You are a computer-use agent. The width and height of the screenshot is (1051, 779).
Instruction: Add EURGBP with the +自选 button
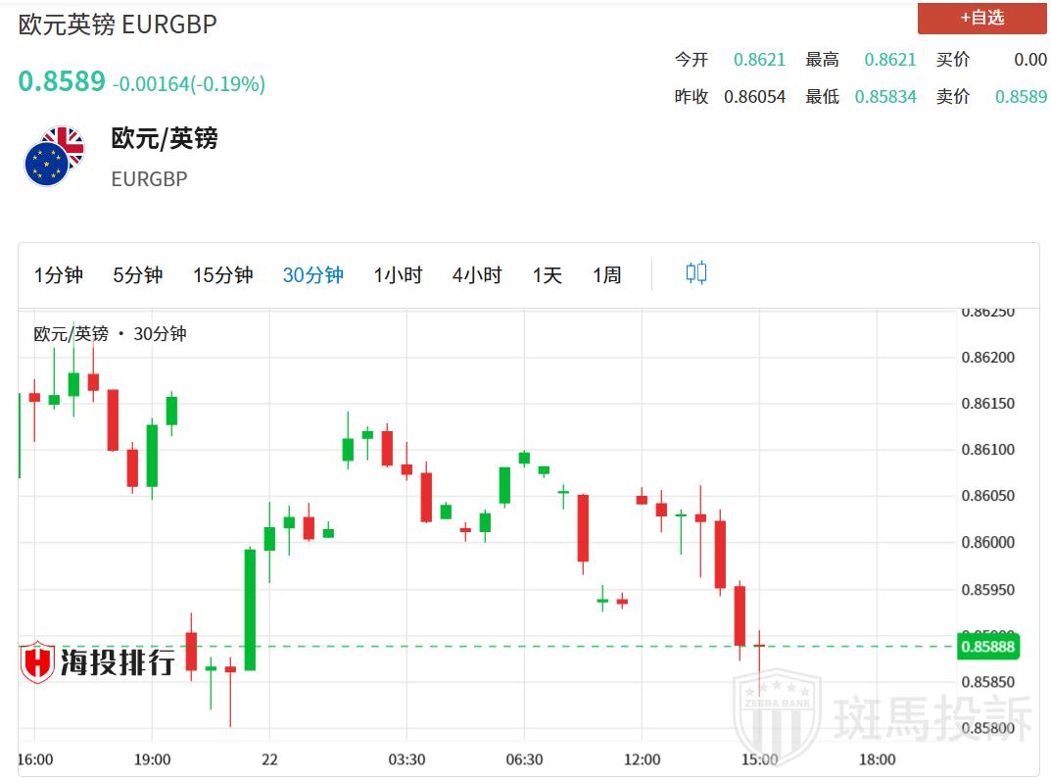point(981,18)
